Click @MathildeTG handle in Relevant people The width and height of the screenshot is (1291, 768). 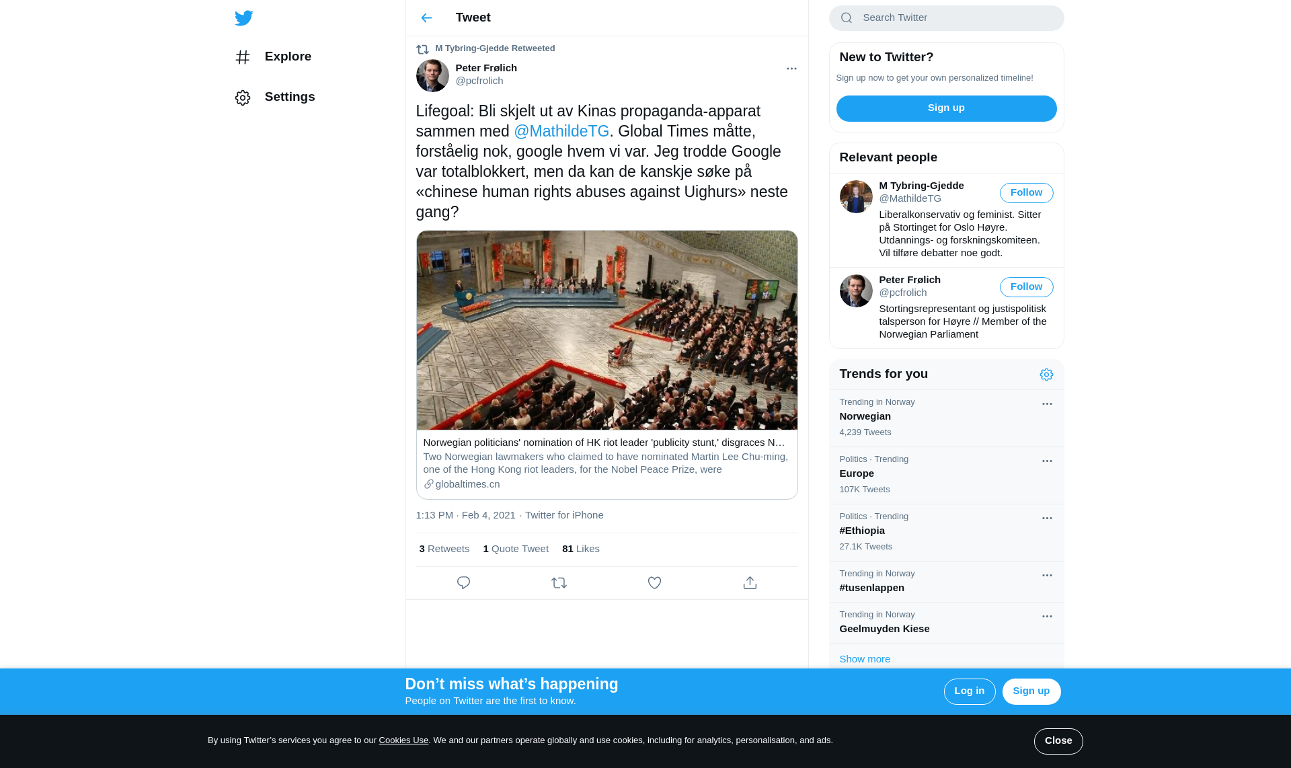[910, 198]
